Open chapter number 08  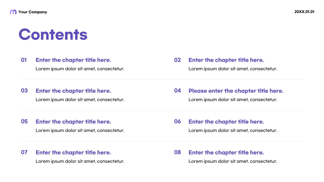click(177, 152)
